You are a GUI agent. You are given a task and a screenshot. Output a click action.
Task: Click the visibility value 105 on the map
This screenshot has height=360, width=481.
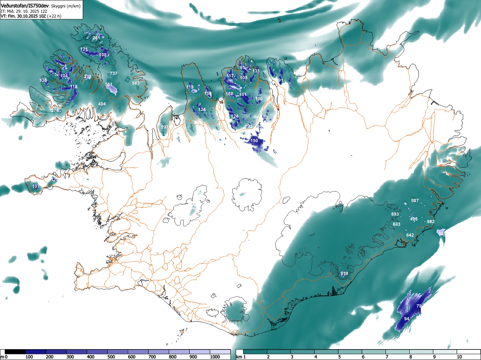point(244,78)
